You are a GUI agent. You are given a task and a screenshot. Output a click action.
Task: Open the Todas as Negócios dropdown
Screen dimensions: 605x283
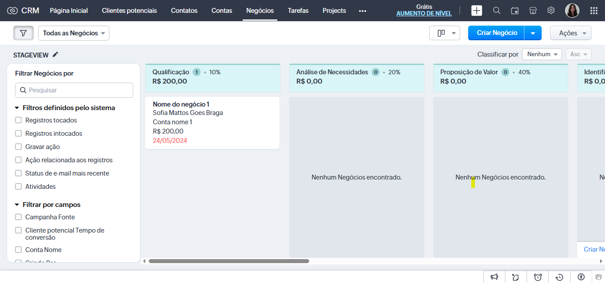tap(74, 33)
